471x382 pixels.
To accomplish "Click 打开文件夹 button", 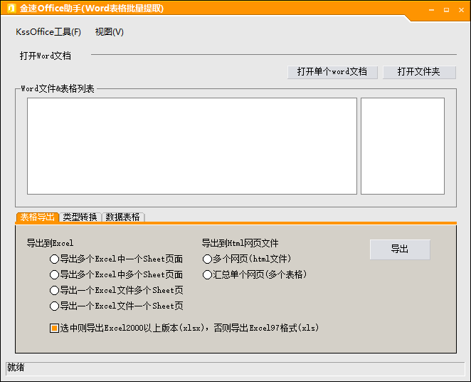I will tap(419, 72).
